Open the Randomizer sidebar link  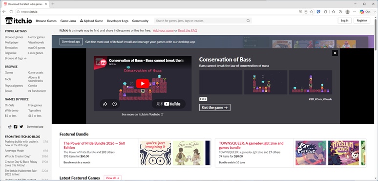tap(37, 91)
